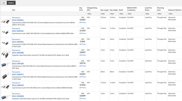182x101 pixels.
Task: View All Prices for ECA-1HM221
Action: pos(82,23)
